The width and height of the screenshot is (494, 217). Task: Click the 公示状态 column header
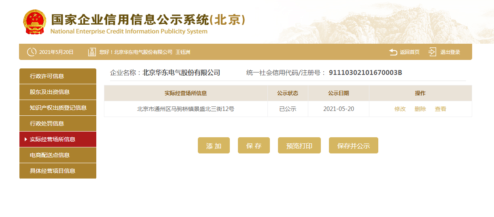(288, 93)
